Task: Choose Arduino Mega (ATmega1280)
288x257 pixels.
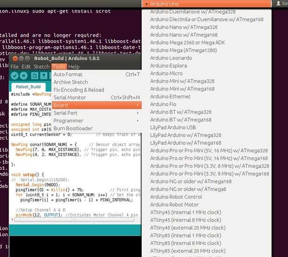Action: pos(206,50)
